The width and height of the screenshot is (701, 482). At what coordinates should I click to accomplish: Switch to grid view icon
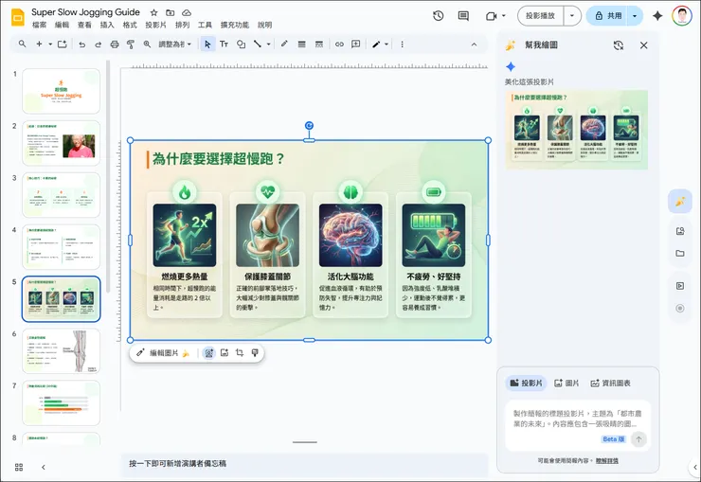pyautogui.click(x=19, y=467)
